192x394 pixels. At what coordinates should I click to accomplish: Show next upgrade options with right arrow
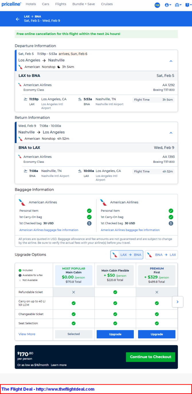point(178,302)
